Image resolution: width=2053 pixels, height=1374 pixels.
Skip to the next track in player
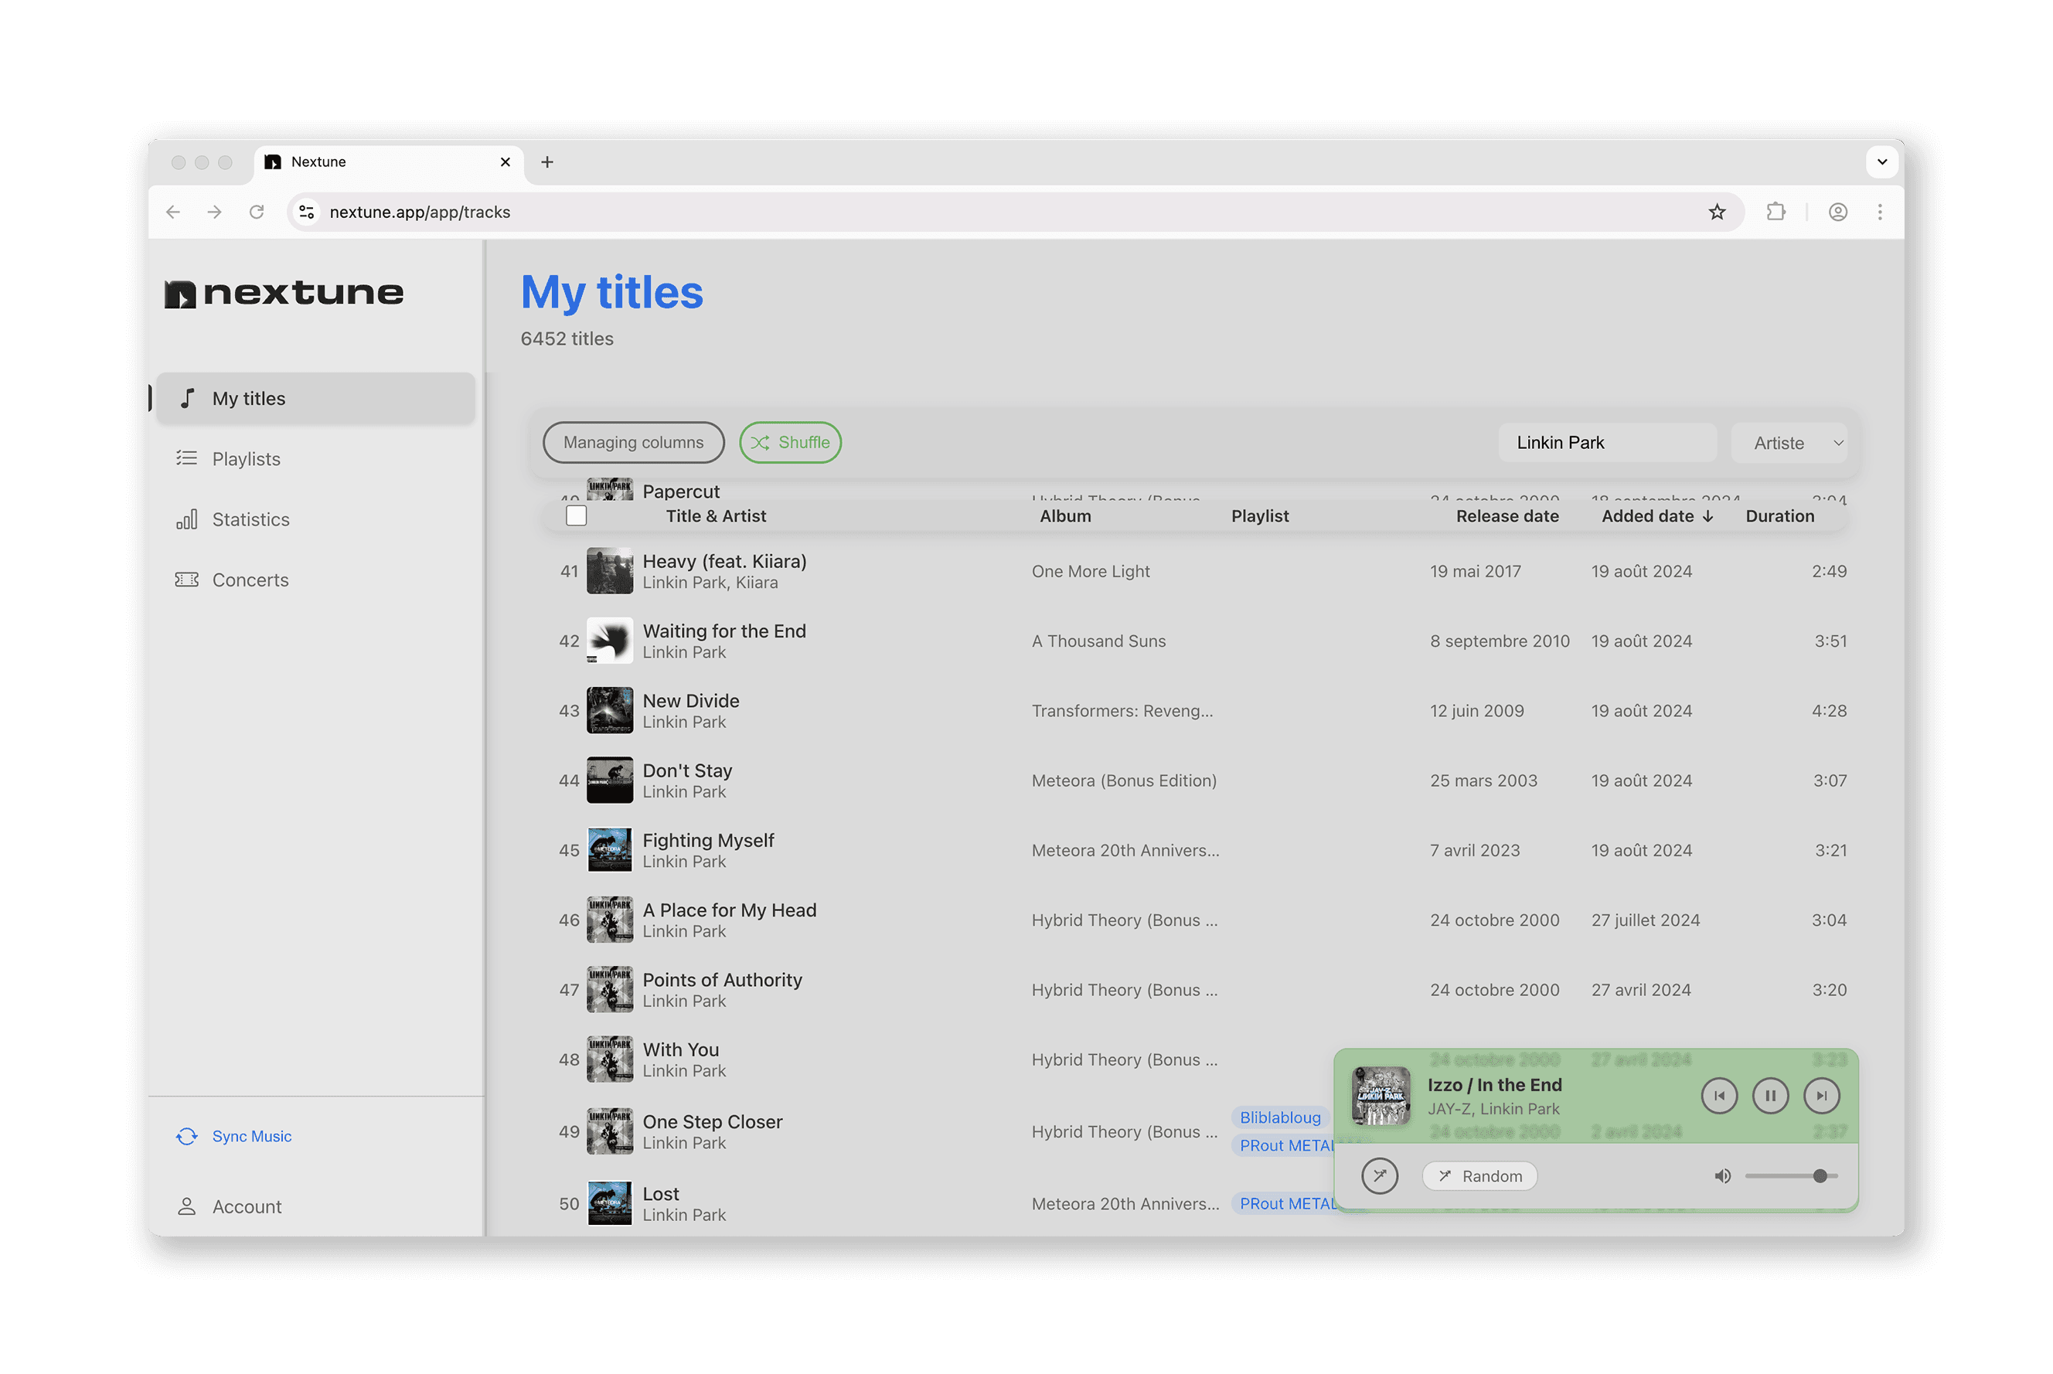[x=1821, y=1095]
